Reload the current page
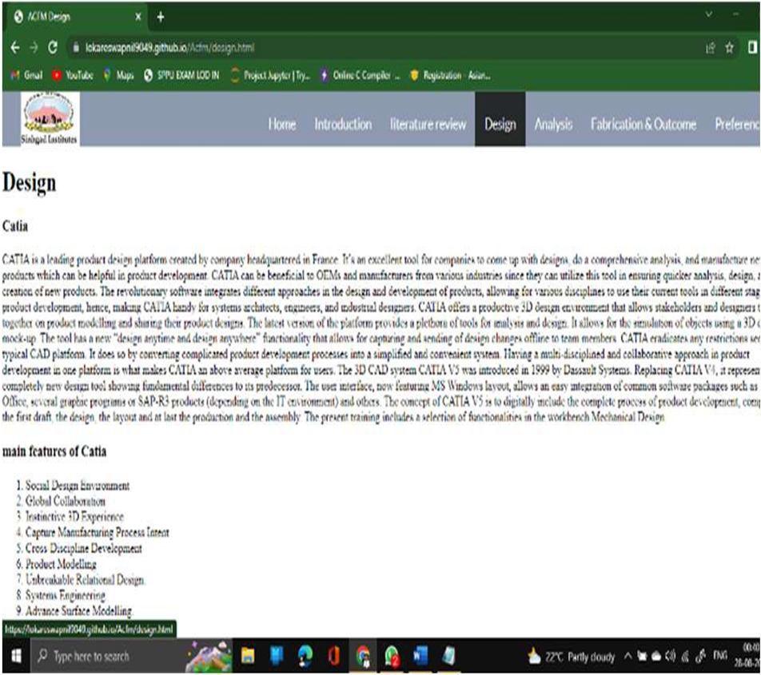 pos(53,47)
